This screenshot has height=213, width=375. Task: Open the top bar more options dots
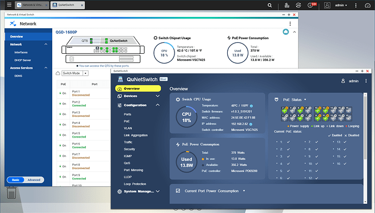[x=355, y=5]
